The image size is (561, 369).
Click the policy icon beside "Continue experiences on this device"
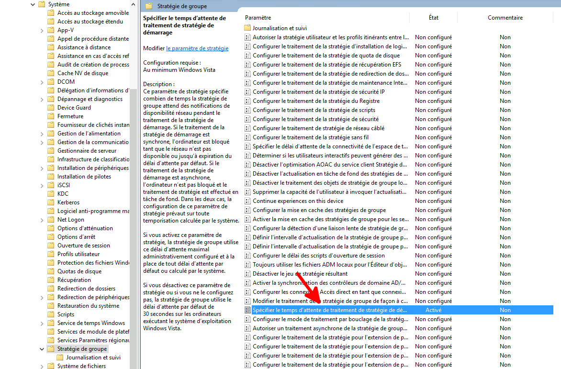coord(248,201)
